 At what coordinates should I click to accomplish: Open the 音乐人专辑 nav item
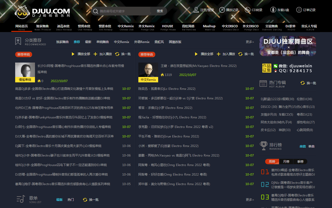pos(309,28)
